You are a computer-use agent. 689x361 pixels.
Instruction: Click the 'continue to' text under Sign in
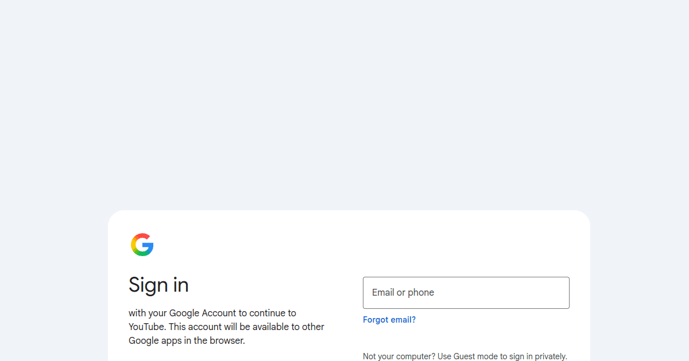[x=273, y=313]
